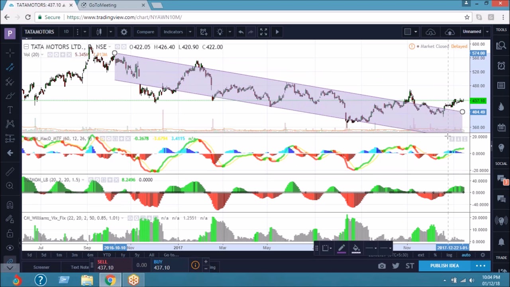The width and height of the screenshot is (510, 287).
Task: Open the Go to... date picker
Action: (x=171, y=255)
